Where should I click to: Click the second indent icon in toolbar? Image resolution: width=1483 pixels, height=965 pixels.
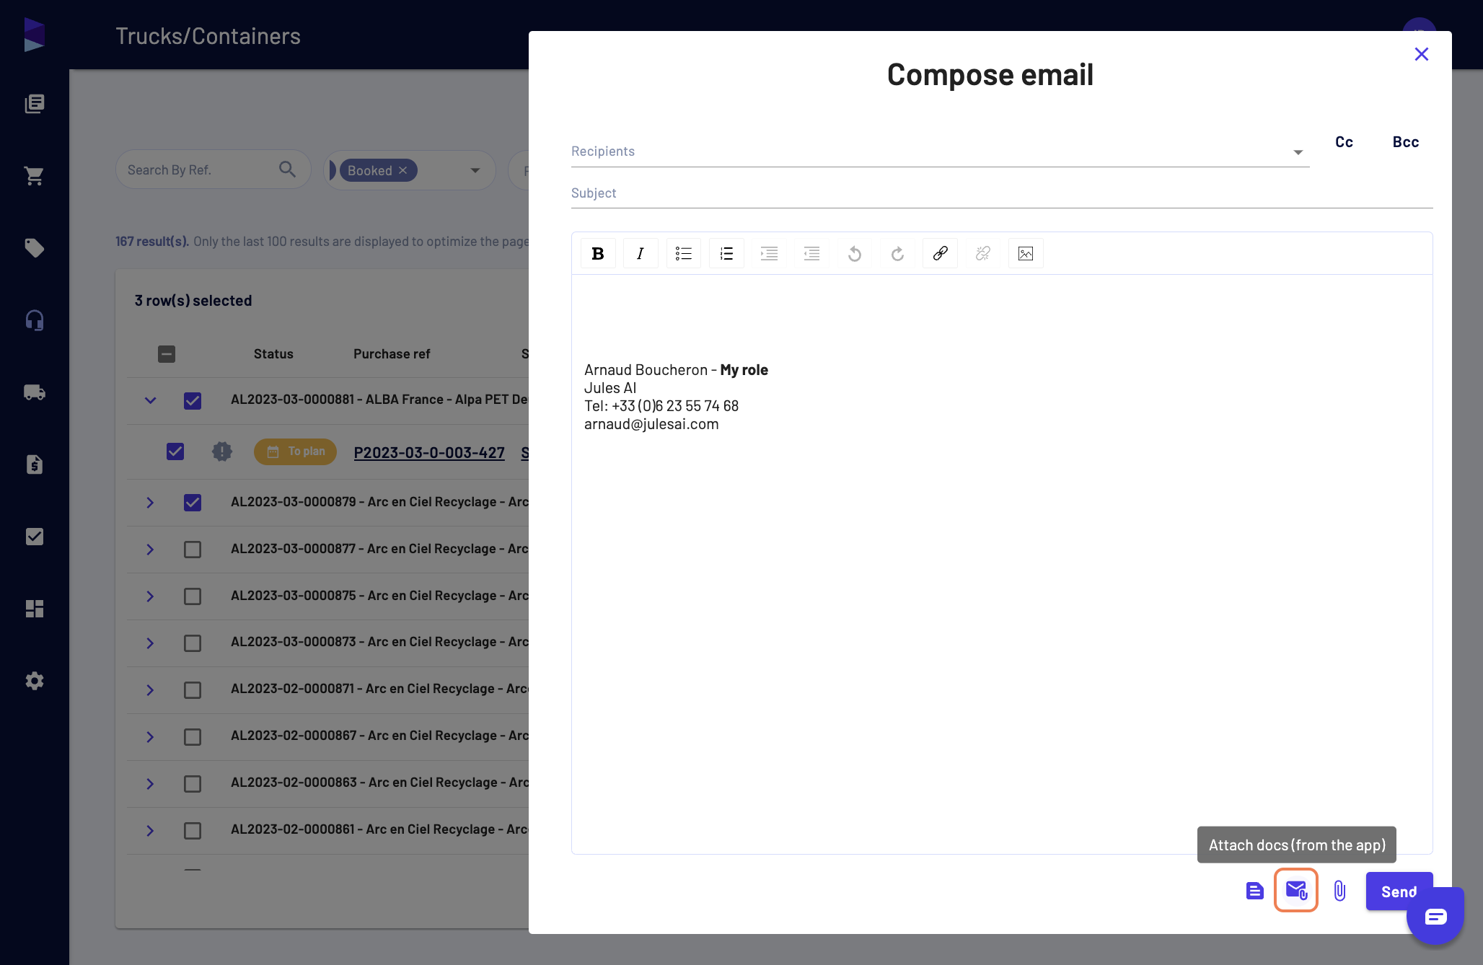[811, 253]
